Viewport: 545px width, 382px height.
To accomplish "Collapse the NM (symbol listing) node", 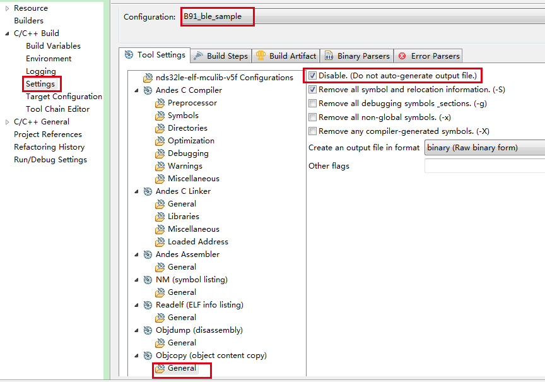I will point(137,280).
